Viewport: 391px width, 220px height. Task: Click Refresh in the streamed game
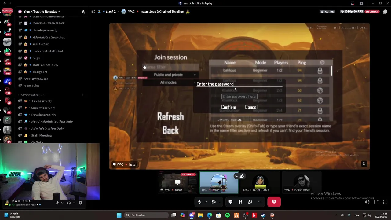coord(170,116)
